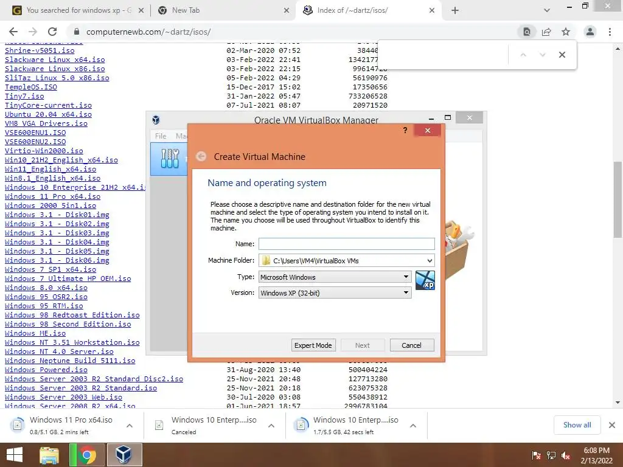Open Tiny7.iso link

click(24, 96)
